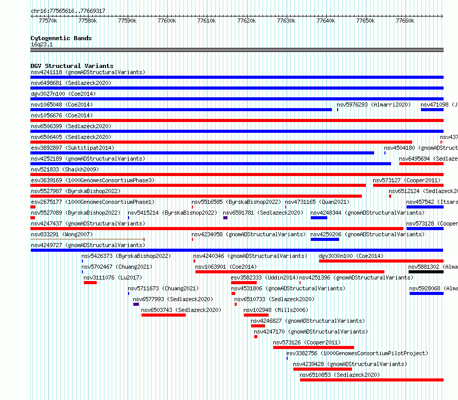This screenshot has width=458, height=400.
Task: Click the gray 16q23.1 cytogenetic band bar
Action: click(x=237, y=50)
